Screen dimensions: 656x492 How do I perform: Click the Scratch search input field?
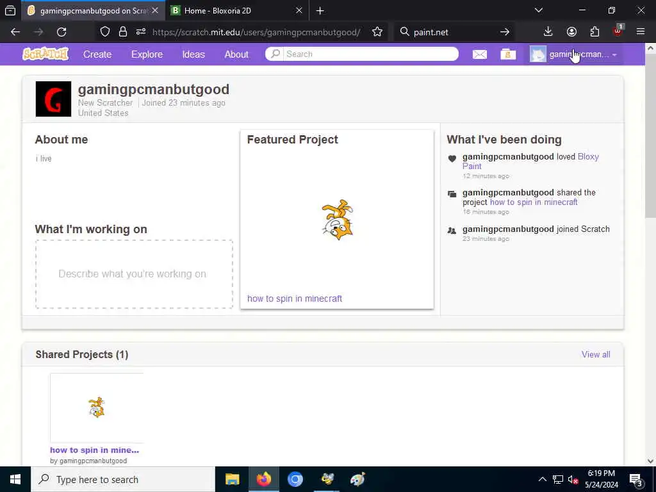[371, 54]
